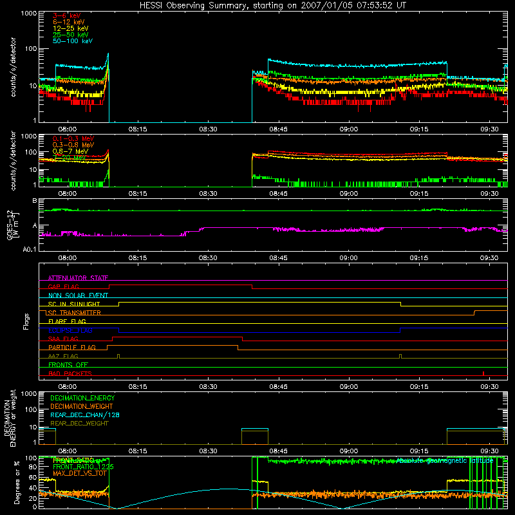The height and width of the screenshot is (515, 515).
Task: Click the REAR_DEC_CHAN/128 legend label
Action: coord(85,415)
